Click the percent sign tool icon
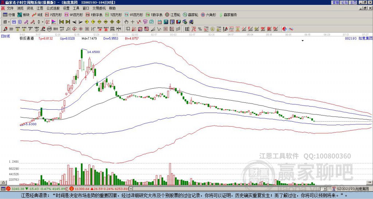The width and height of the screenshot is (373, 199). coord(200,29)
